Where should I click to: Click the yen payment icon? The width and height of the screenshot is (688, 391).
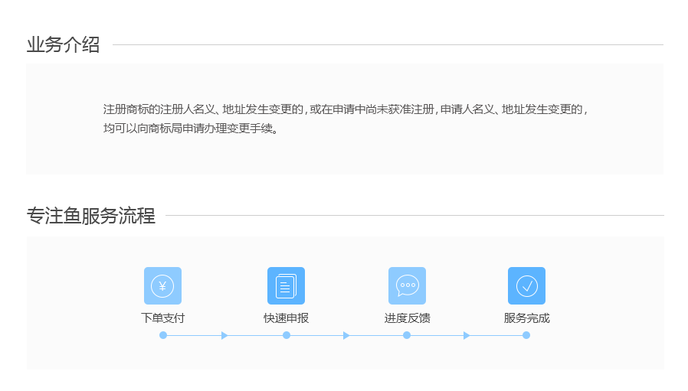point(162,285)
